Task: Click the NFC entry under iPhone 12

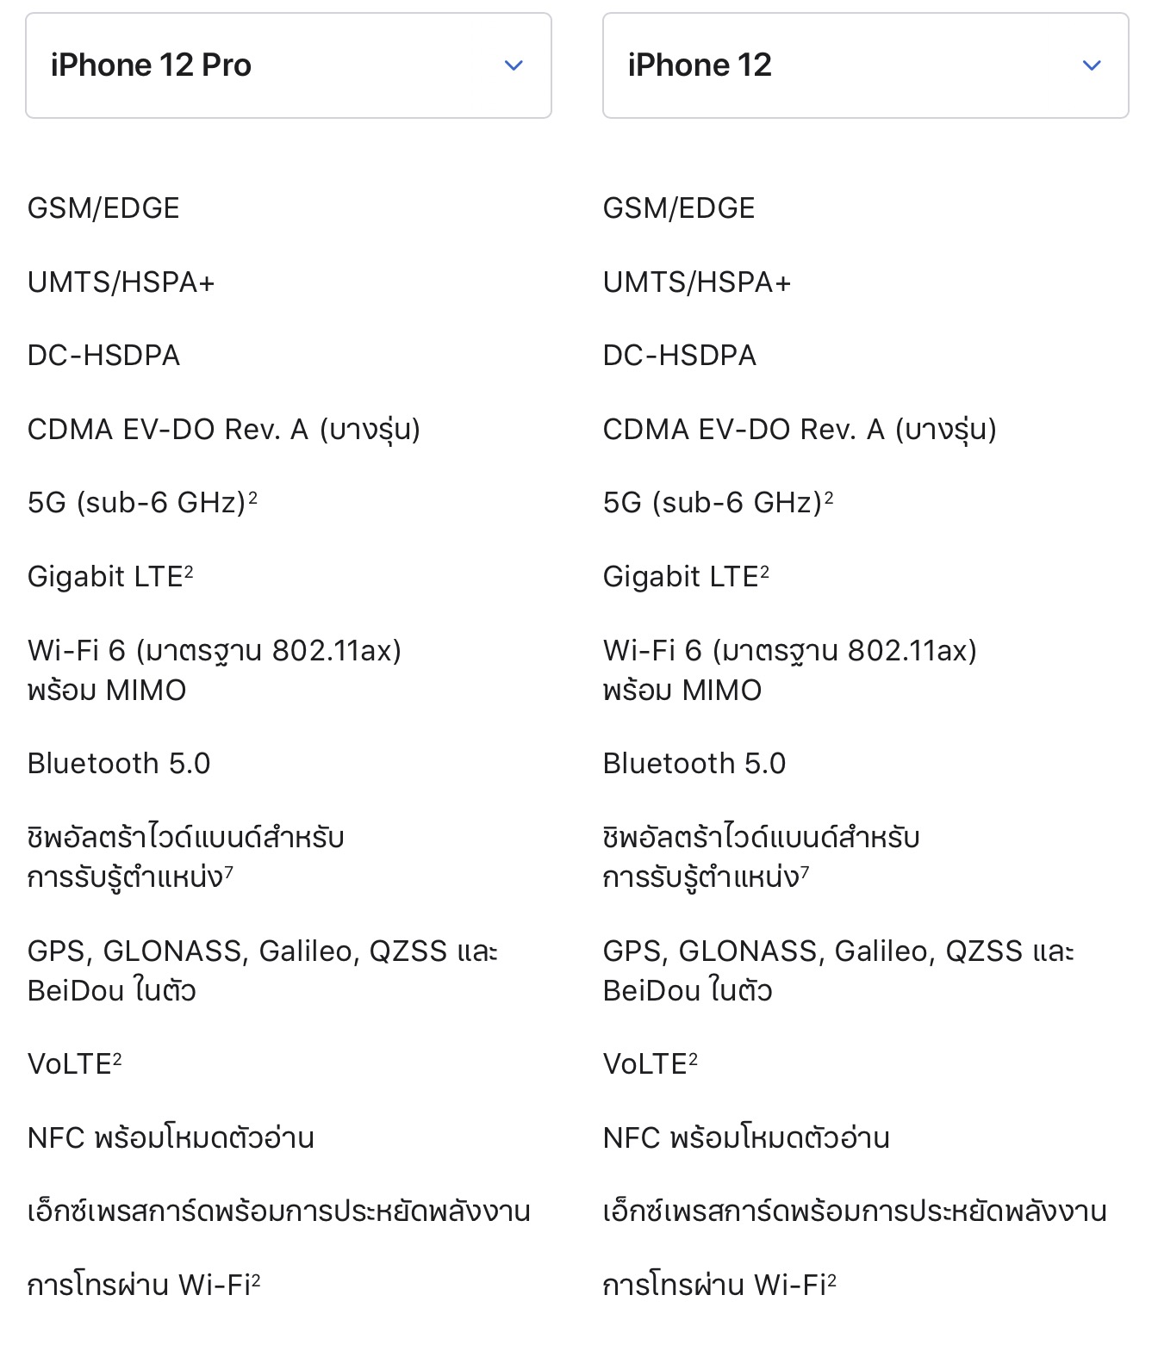Action: (x=746, y=1138)
